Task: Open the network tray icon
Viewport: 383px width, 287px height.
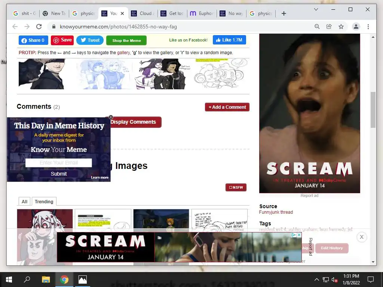Action: (x=326, y=280)
